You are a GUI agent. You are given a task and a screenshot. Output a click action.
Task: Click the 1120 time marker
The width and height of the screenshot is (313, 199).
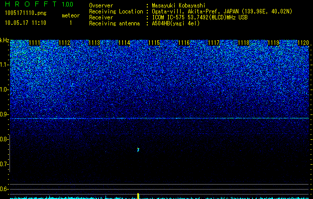pos(304,43)
